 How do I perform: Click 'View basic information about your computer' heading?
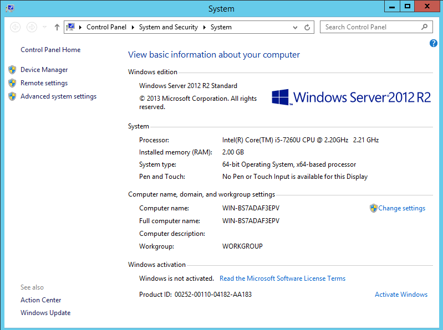(214, 54)
